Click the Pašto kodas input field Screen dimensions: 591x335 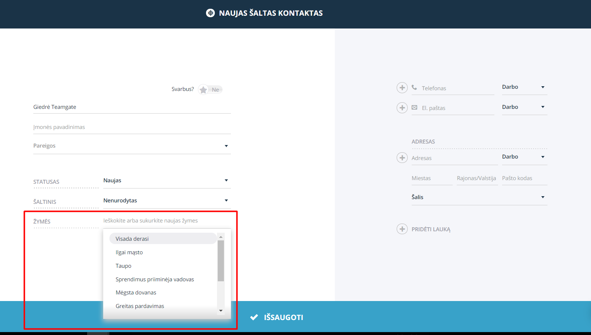point(525,178)
